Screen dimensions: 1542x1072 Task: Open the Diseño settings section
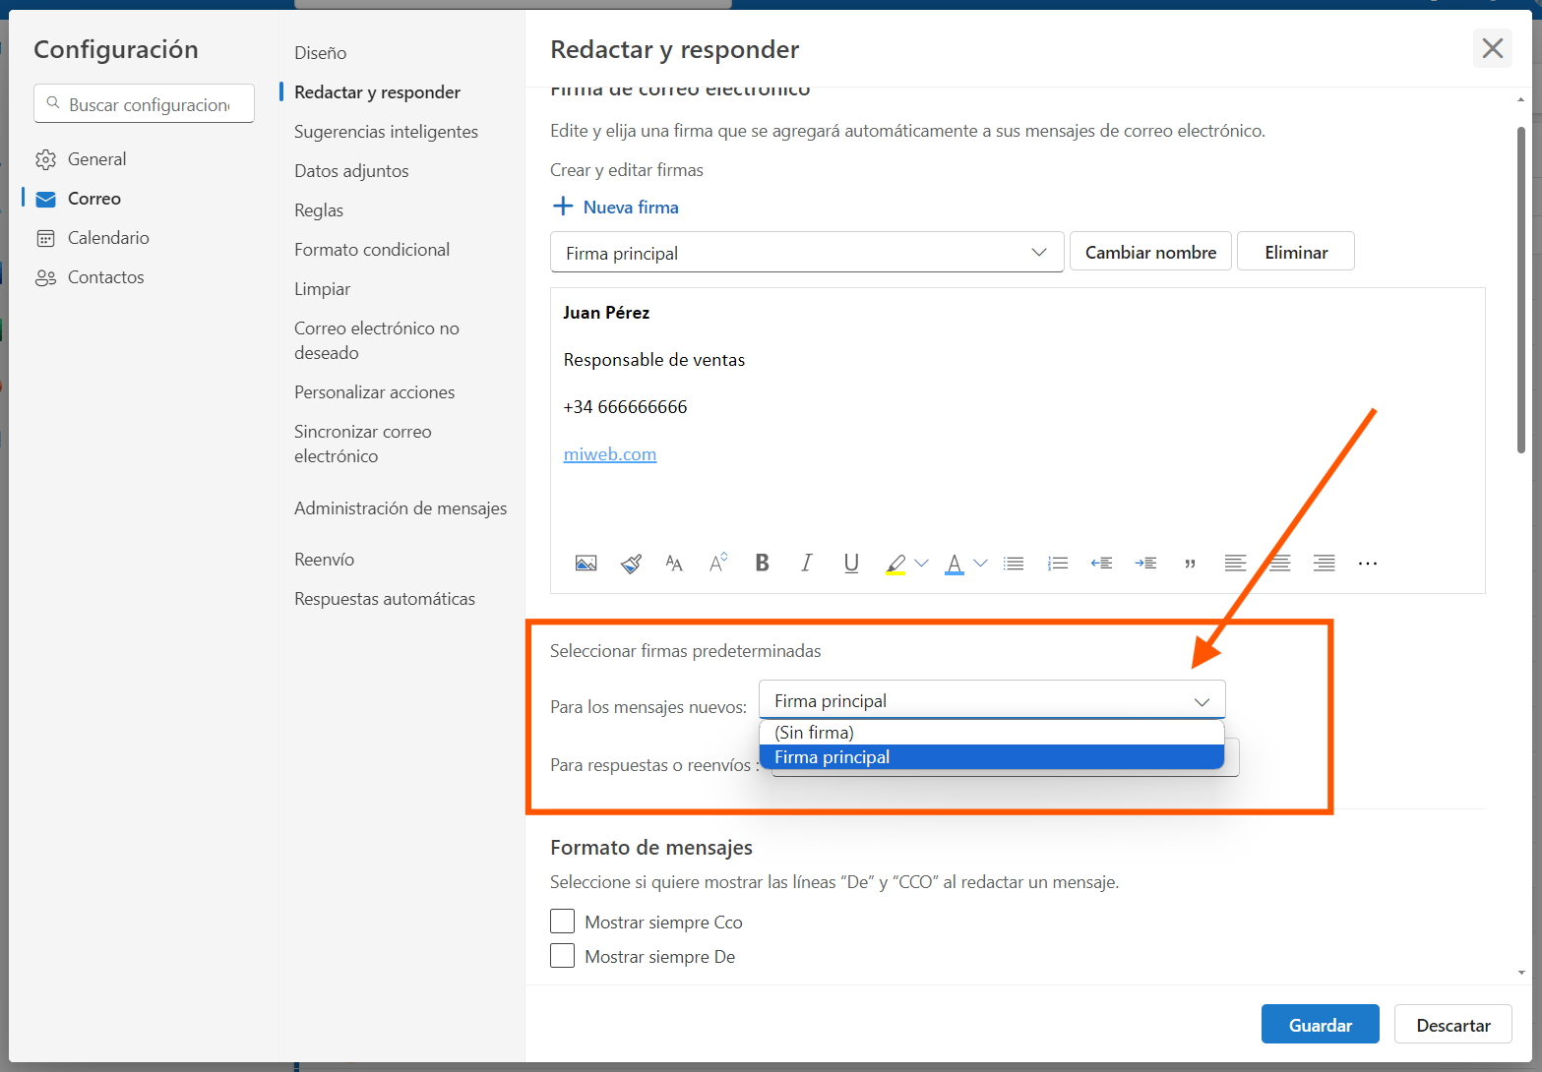[x=321, y=53]
